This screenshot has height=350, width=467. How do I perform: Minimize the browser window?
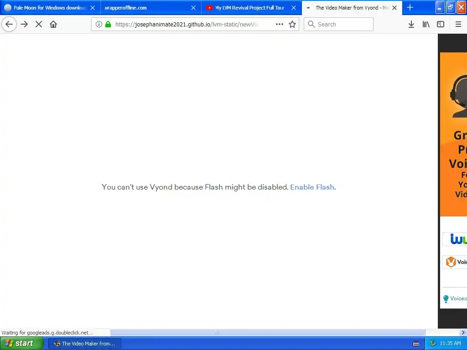click(x=440, y=7)
